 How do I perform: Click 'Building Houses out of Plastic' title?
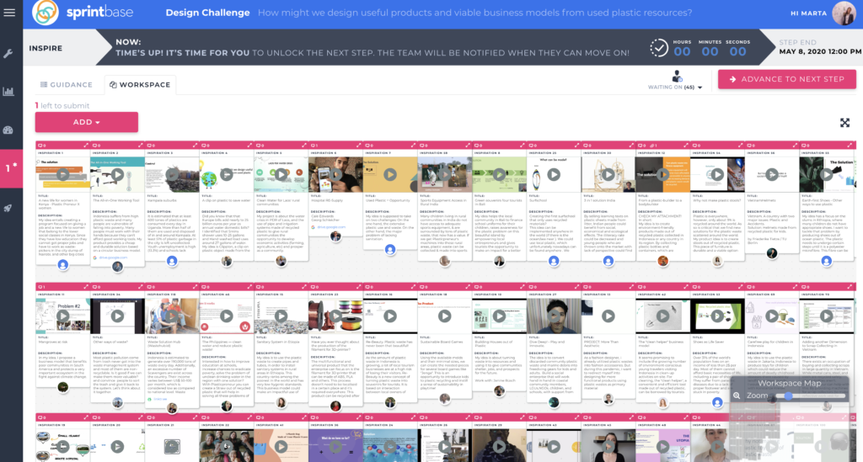pyautogui.click(x=493, y=343)
